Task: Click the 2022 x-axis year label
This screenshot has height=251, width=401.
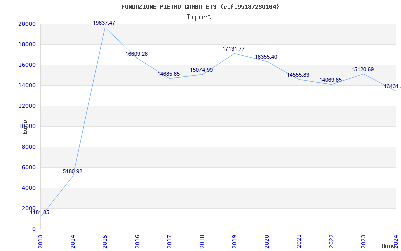Action: coord(331,242)
